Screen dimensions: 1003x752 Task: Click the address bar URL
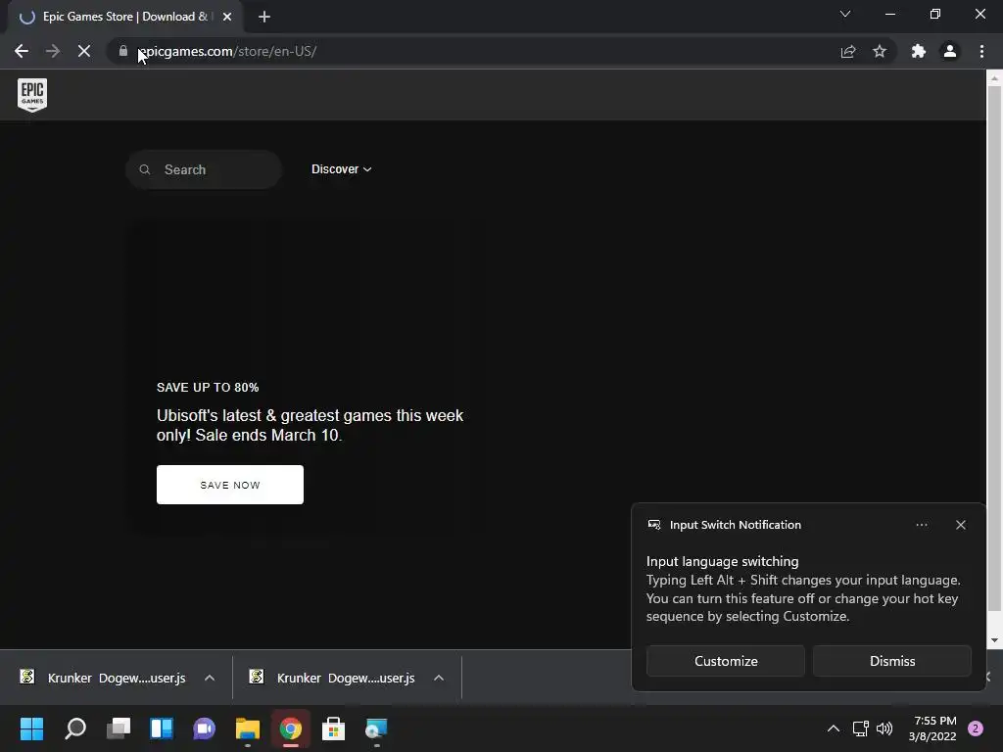227,51
